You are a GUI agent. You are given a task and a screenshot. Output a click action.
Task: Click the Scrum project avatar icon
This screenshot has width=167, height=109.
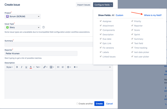click(7, 16)
